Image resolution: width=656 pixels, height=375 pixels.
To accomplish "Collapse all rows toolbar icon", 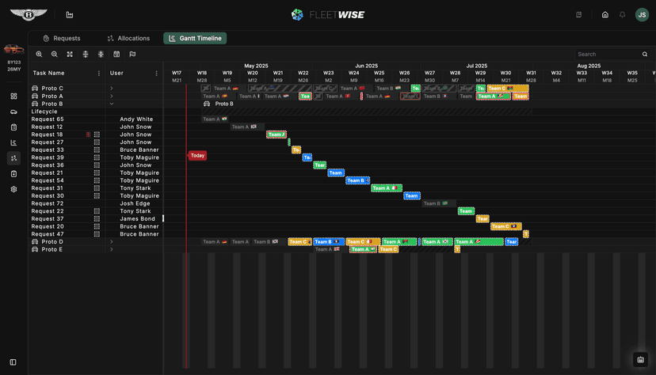I will click(101, 55).
